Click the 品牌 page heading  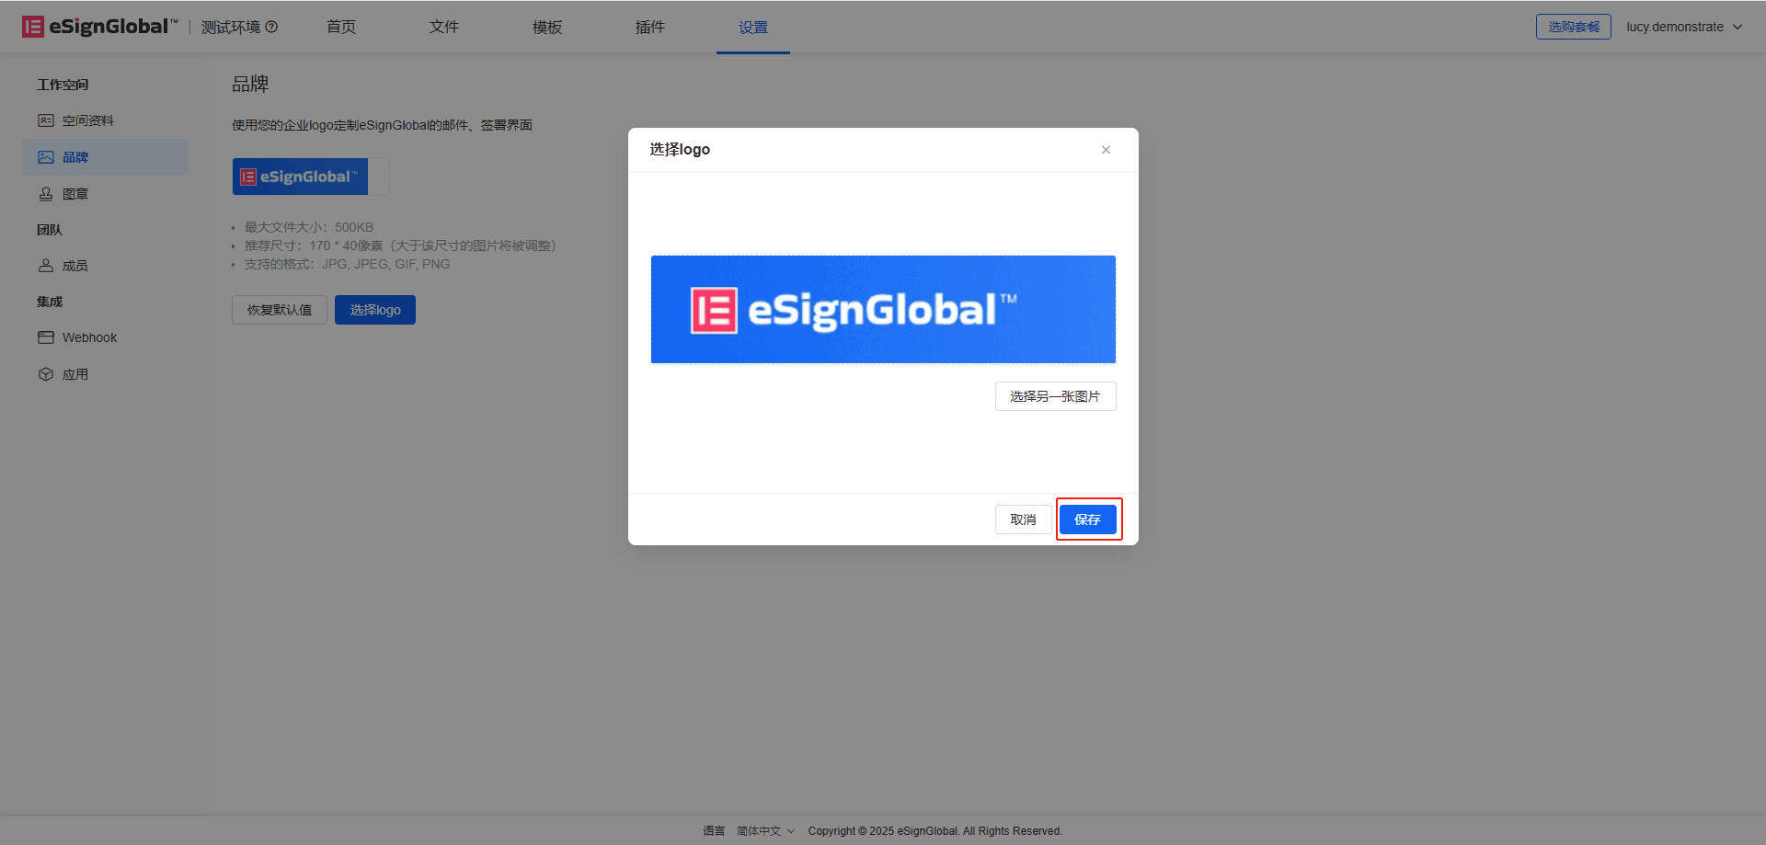click(250, 84)
